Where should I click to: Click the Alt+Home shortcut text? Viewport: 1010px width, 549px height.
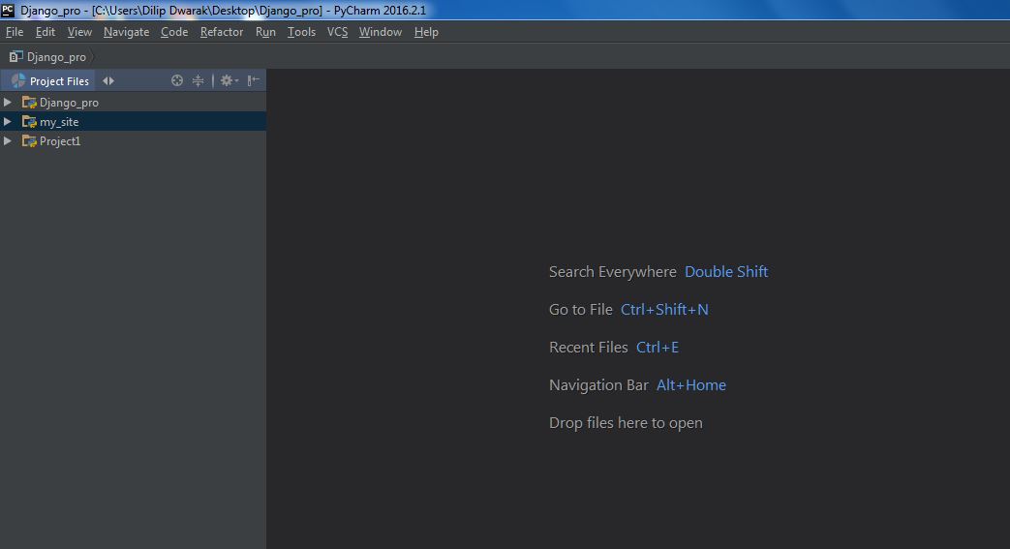tap(691, 384)
